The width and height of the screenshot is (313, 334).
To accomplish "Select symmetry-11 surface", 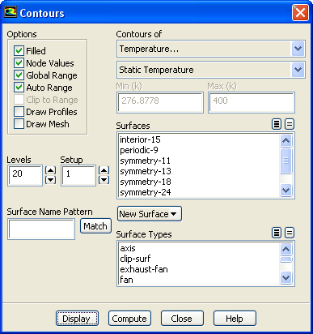I will click(199, 161).
